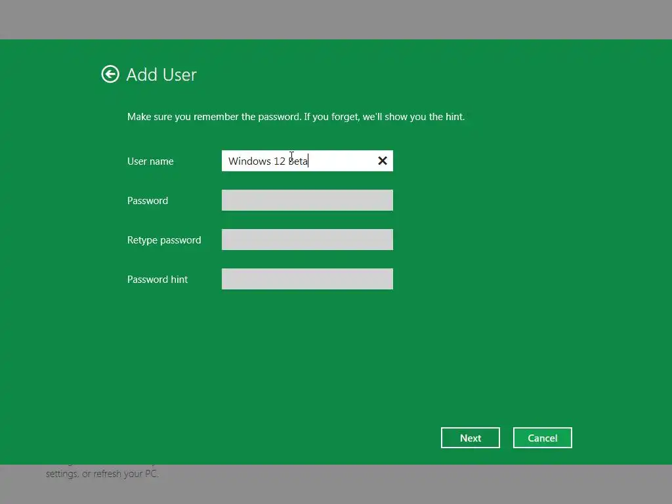
Task: Click into the User name text box
Action: click(x=307, y=161)
